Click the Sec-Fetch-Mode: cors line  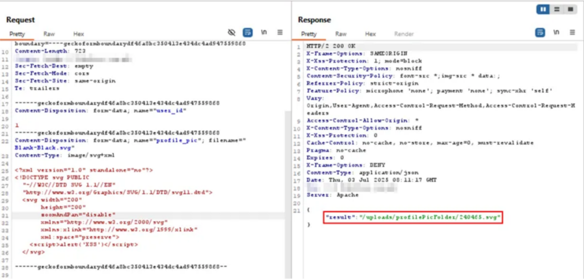pyautogui.click(x=52, y=73)
